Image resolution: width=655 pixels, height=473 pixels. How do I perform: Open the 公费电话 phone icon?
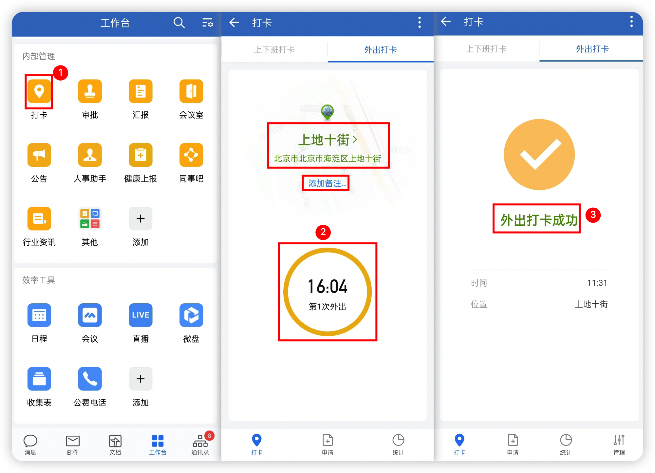point(90,379)
